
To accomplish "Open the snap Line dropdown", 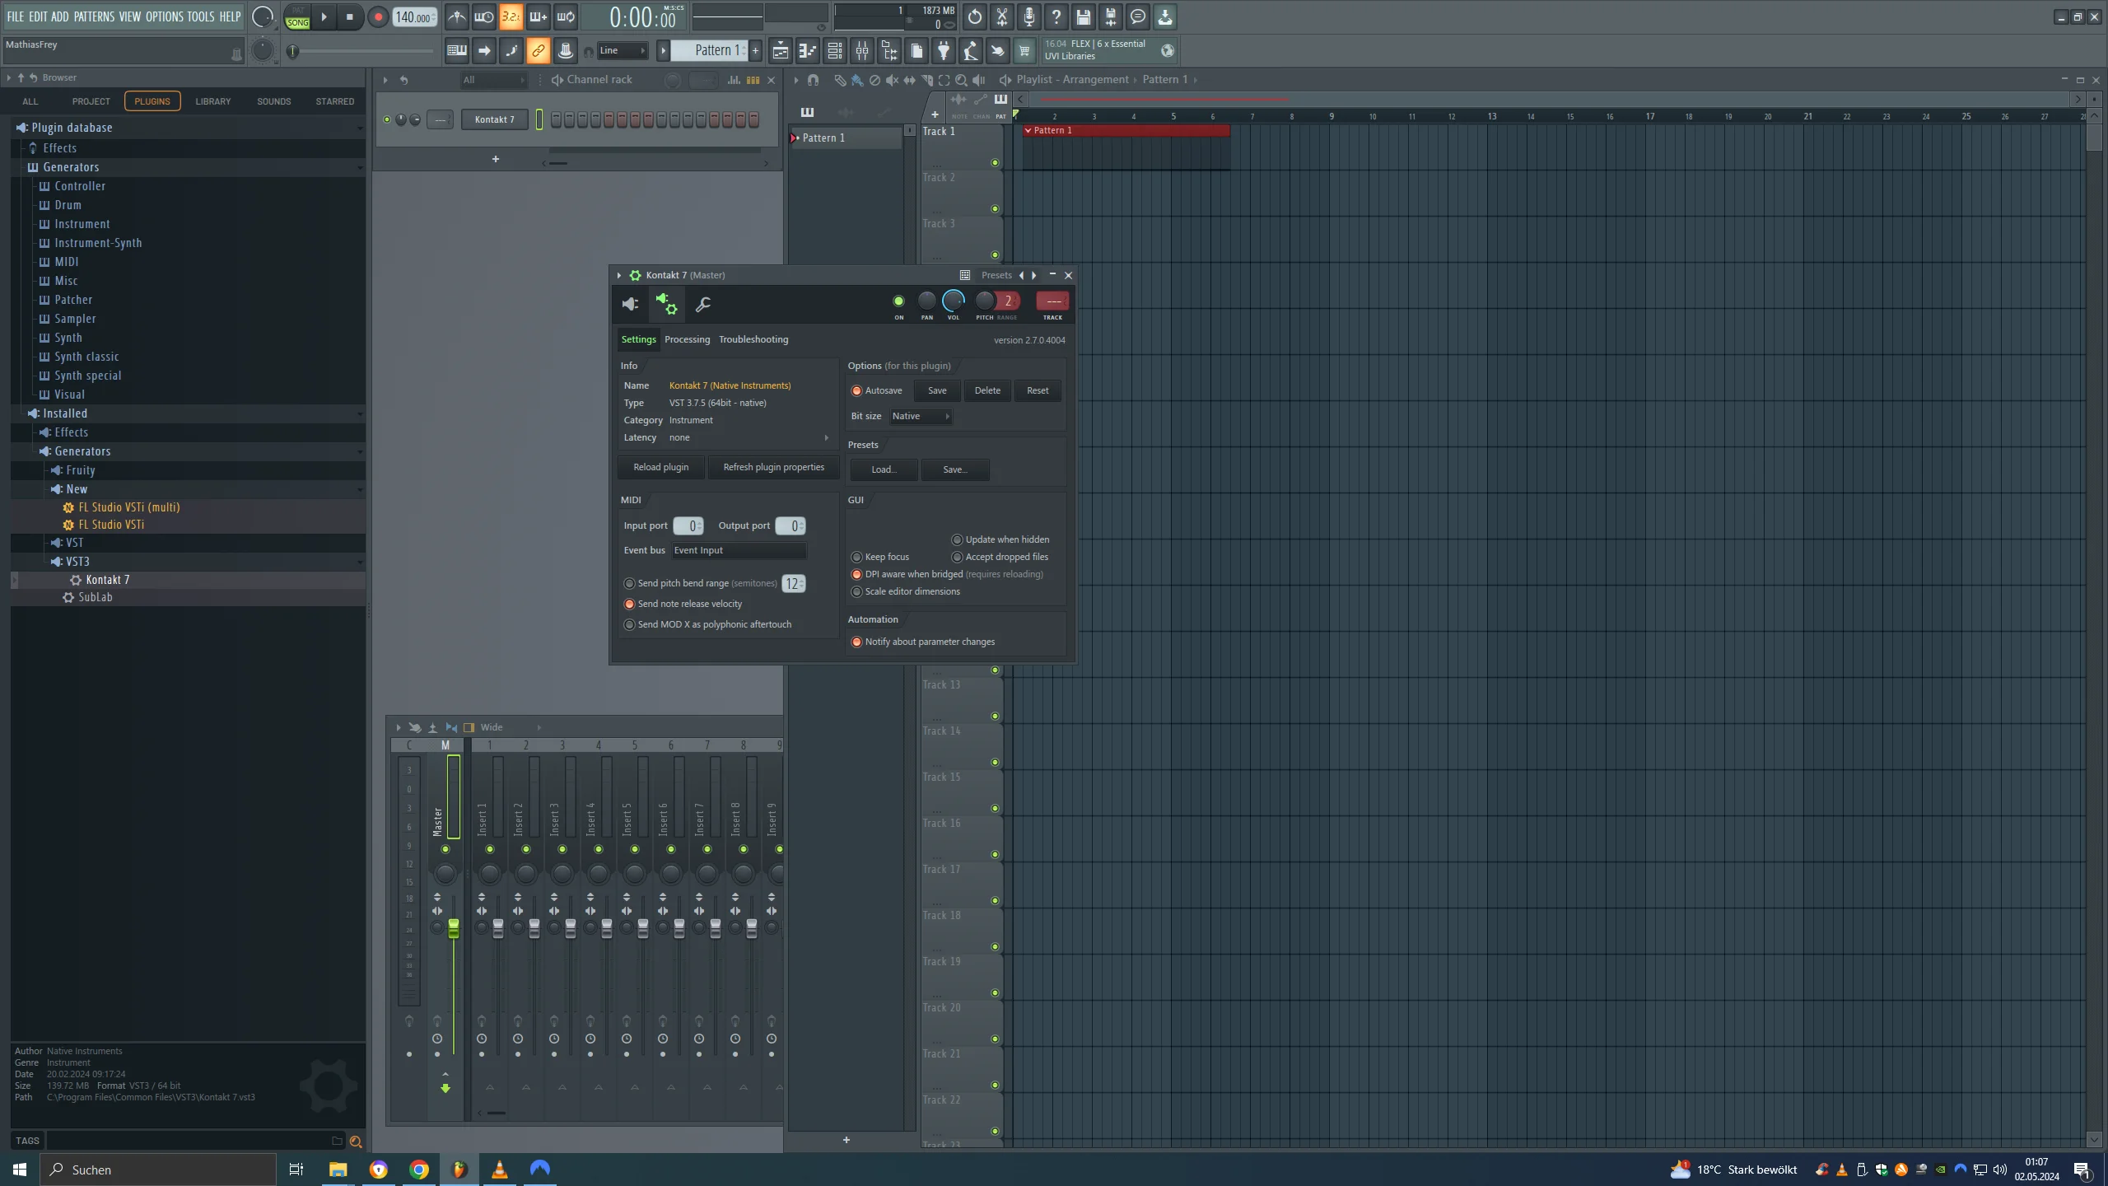I will pyautogui.click(x=622, y=51).
